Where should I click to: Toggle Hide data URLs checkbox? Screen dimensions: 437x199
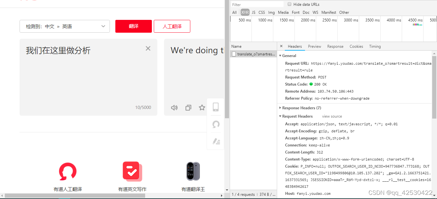pos(290,4)
